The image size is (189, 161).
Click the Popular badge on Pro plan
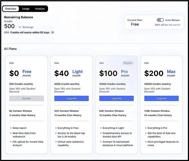pos(128,63)
